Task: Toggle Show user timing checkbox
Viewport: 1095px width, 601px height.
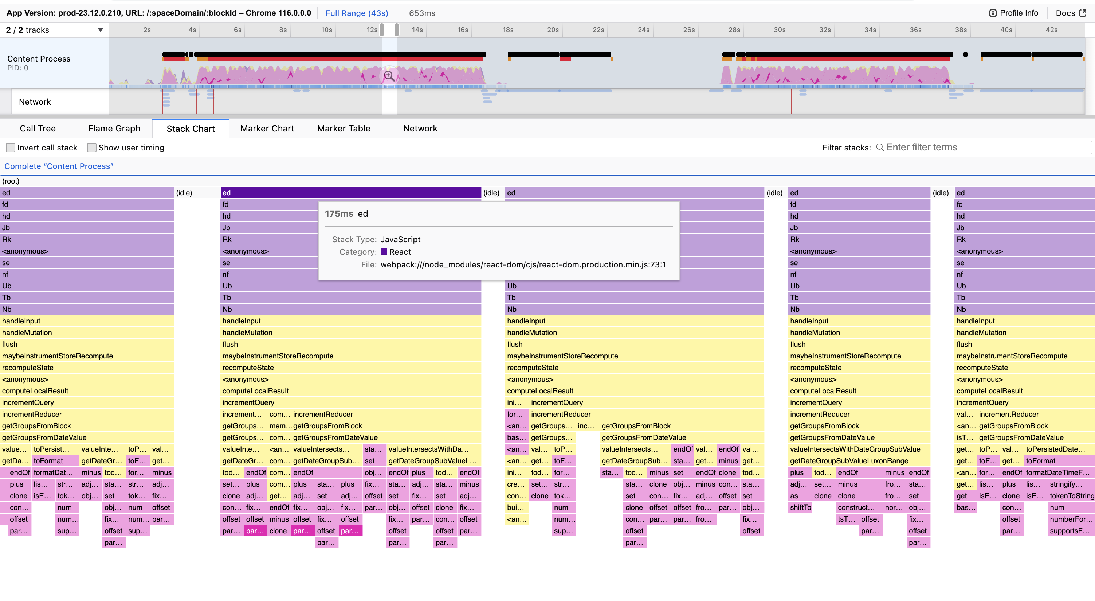Action: pos(91,148)
